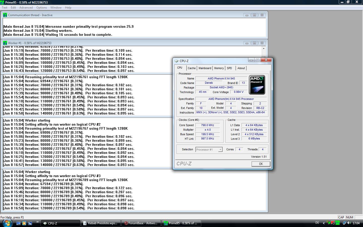This screenshot has width=363, height=227.
Task: Launch Windows Media Player from Quick Launch
Action: (x=24, y=223)
